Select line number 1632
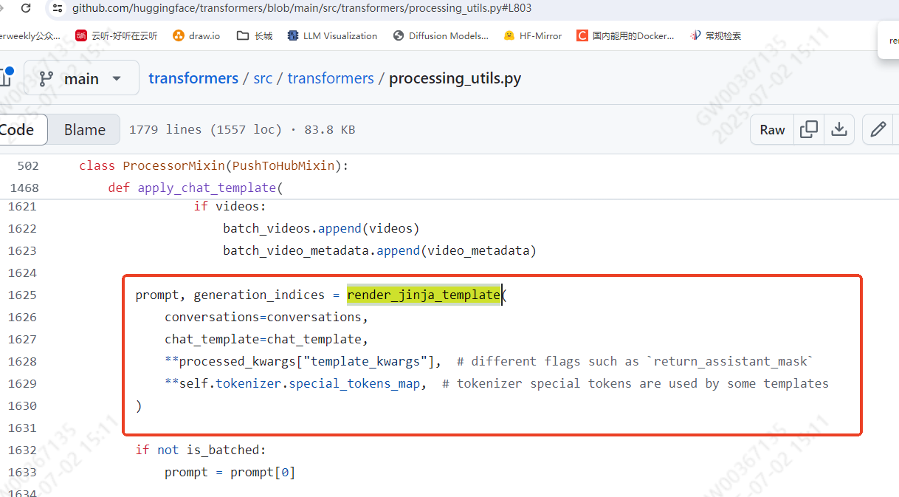 click(x=22, y=450)
